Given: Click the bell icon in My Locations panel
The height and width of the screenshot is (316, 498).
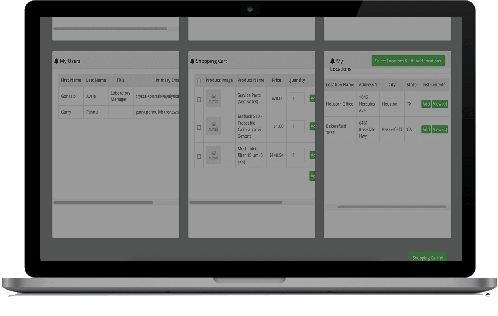Looking at the screenshot, I should (333, 61).
